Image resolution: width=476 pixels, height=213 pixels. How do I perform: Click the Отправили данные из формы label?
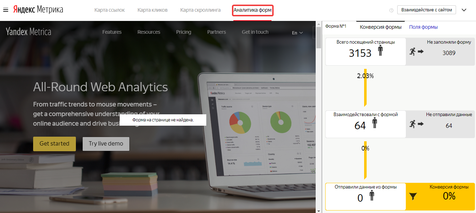point(366,187)
